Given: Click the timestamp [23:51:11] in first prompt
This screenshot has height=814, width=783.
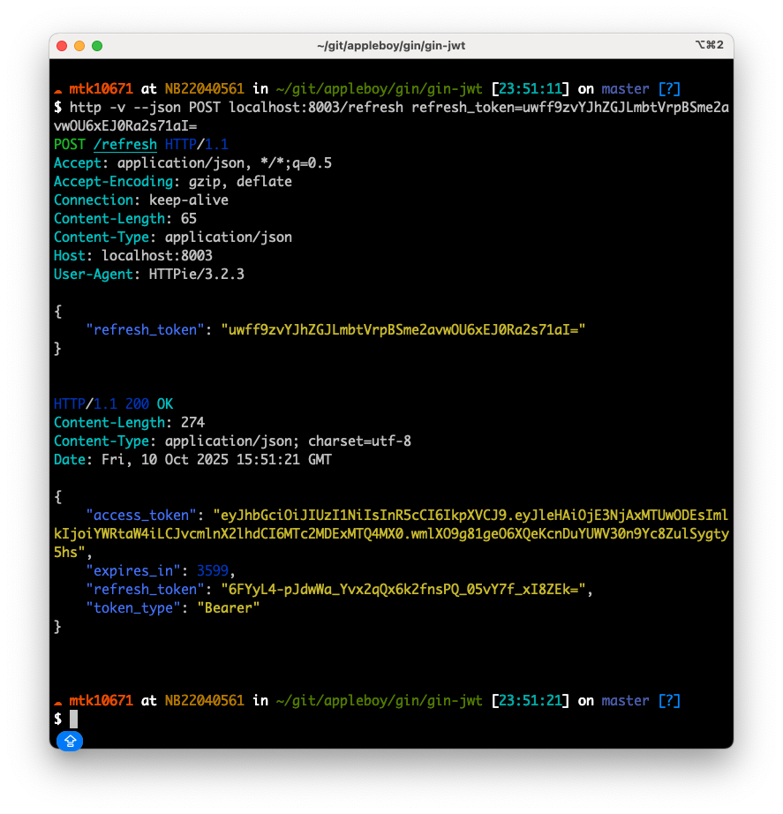Looking at the screenshot, I should (531, 89).
